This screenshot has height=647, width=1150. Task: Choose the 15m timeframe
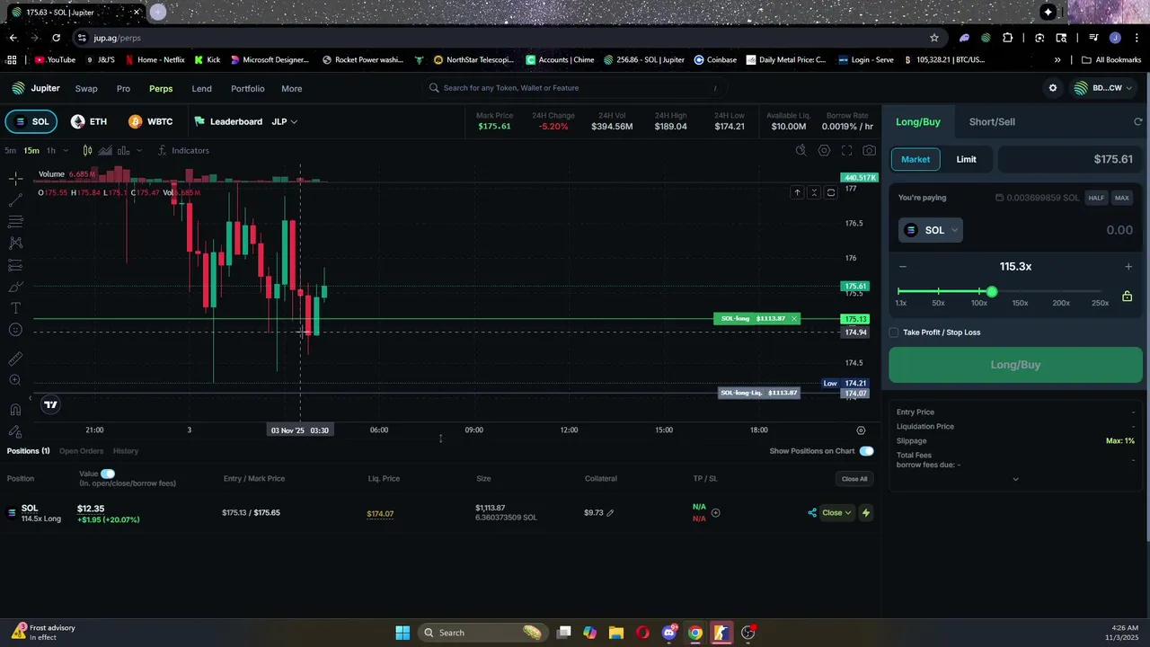tap(31, 150)
